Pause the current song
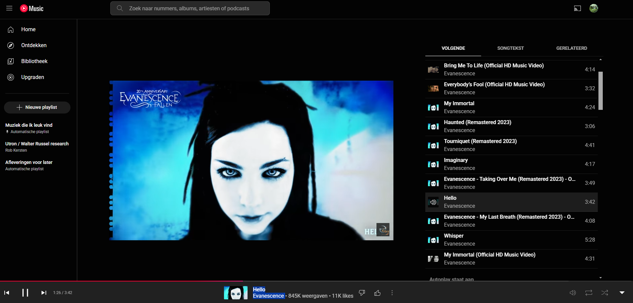Image resolution: width=633 pixels, height=303 pixels. pyautogui.click(x=25, y=293)
